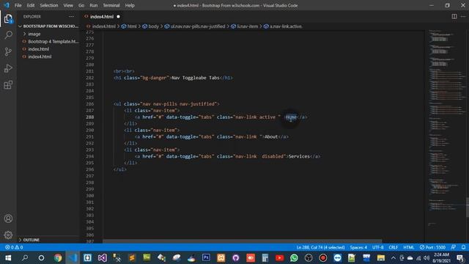This screenshot has height=264, width=469.
Task: Click the errors and warnings status indicator
Action: point(14,247)
